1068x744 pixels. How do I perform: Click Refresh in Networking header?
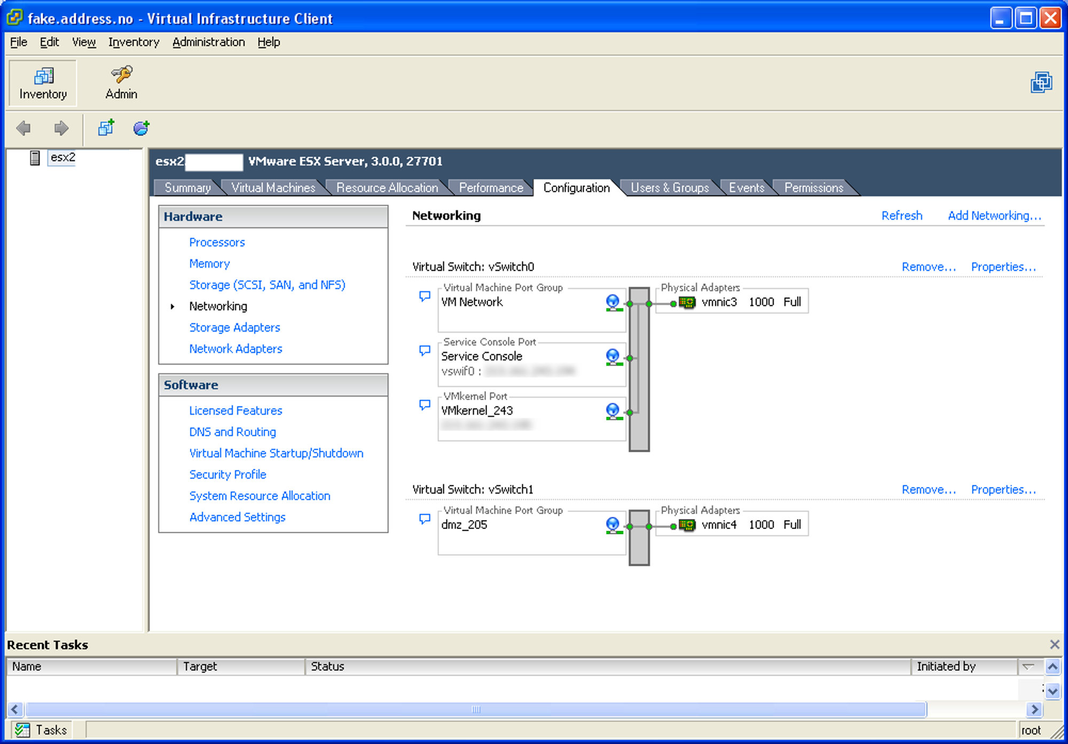pyautogui.click(x=901, y=215)
